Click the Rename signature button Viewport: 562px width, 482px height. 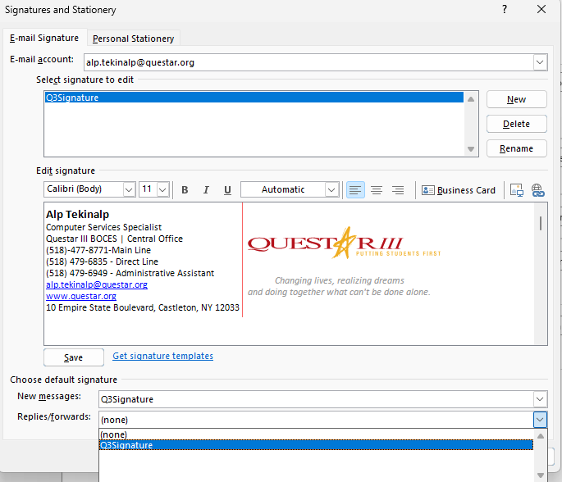(517, 148)
